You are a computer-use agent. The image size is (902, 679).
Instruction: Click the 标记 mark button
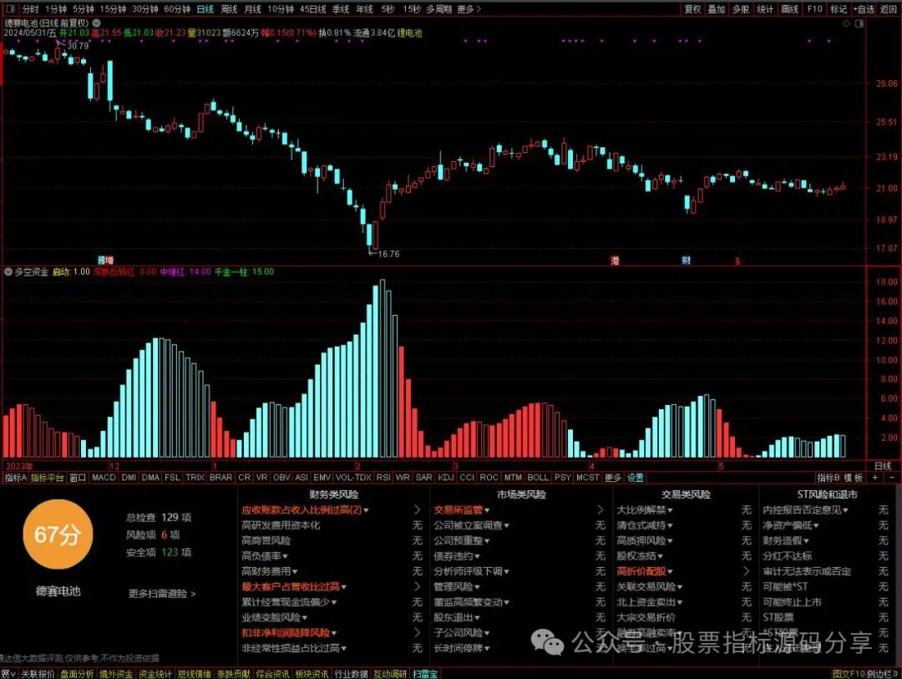(839, 9)
